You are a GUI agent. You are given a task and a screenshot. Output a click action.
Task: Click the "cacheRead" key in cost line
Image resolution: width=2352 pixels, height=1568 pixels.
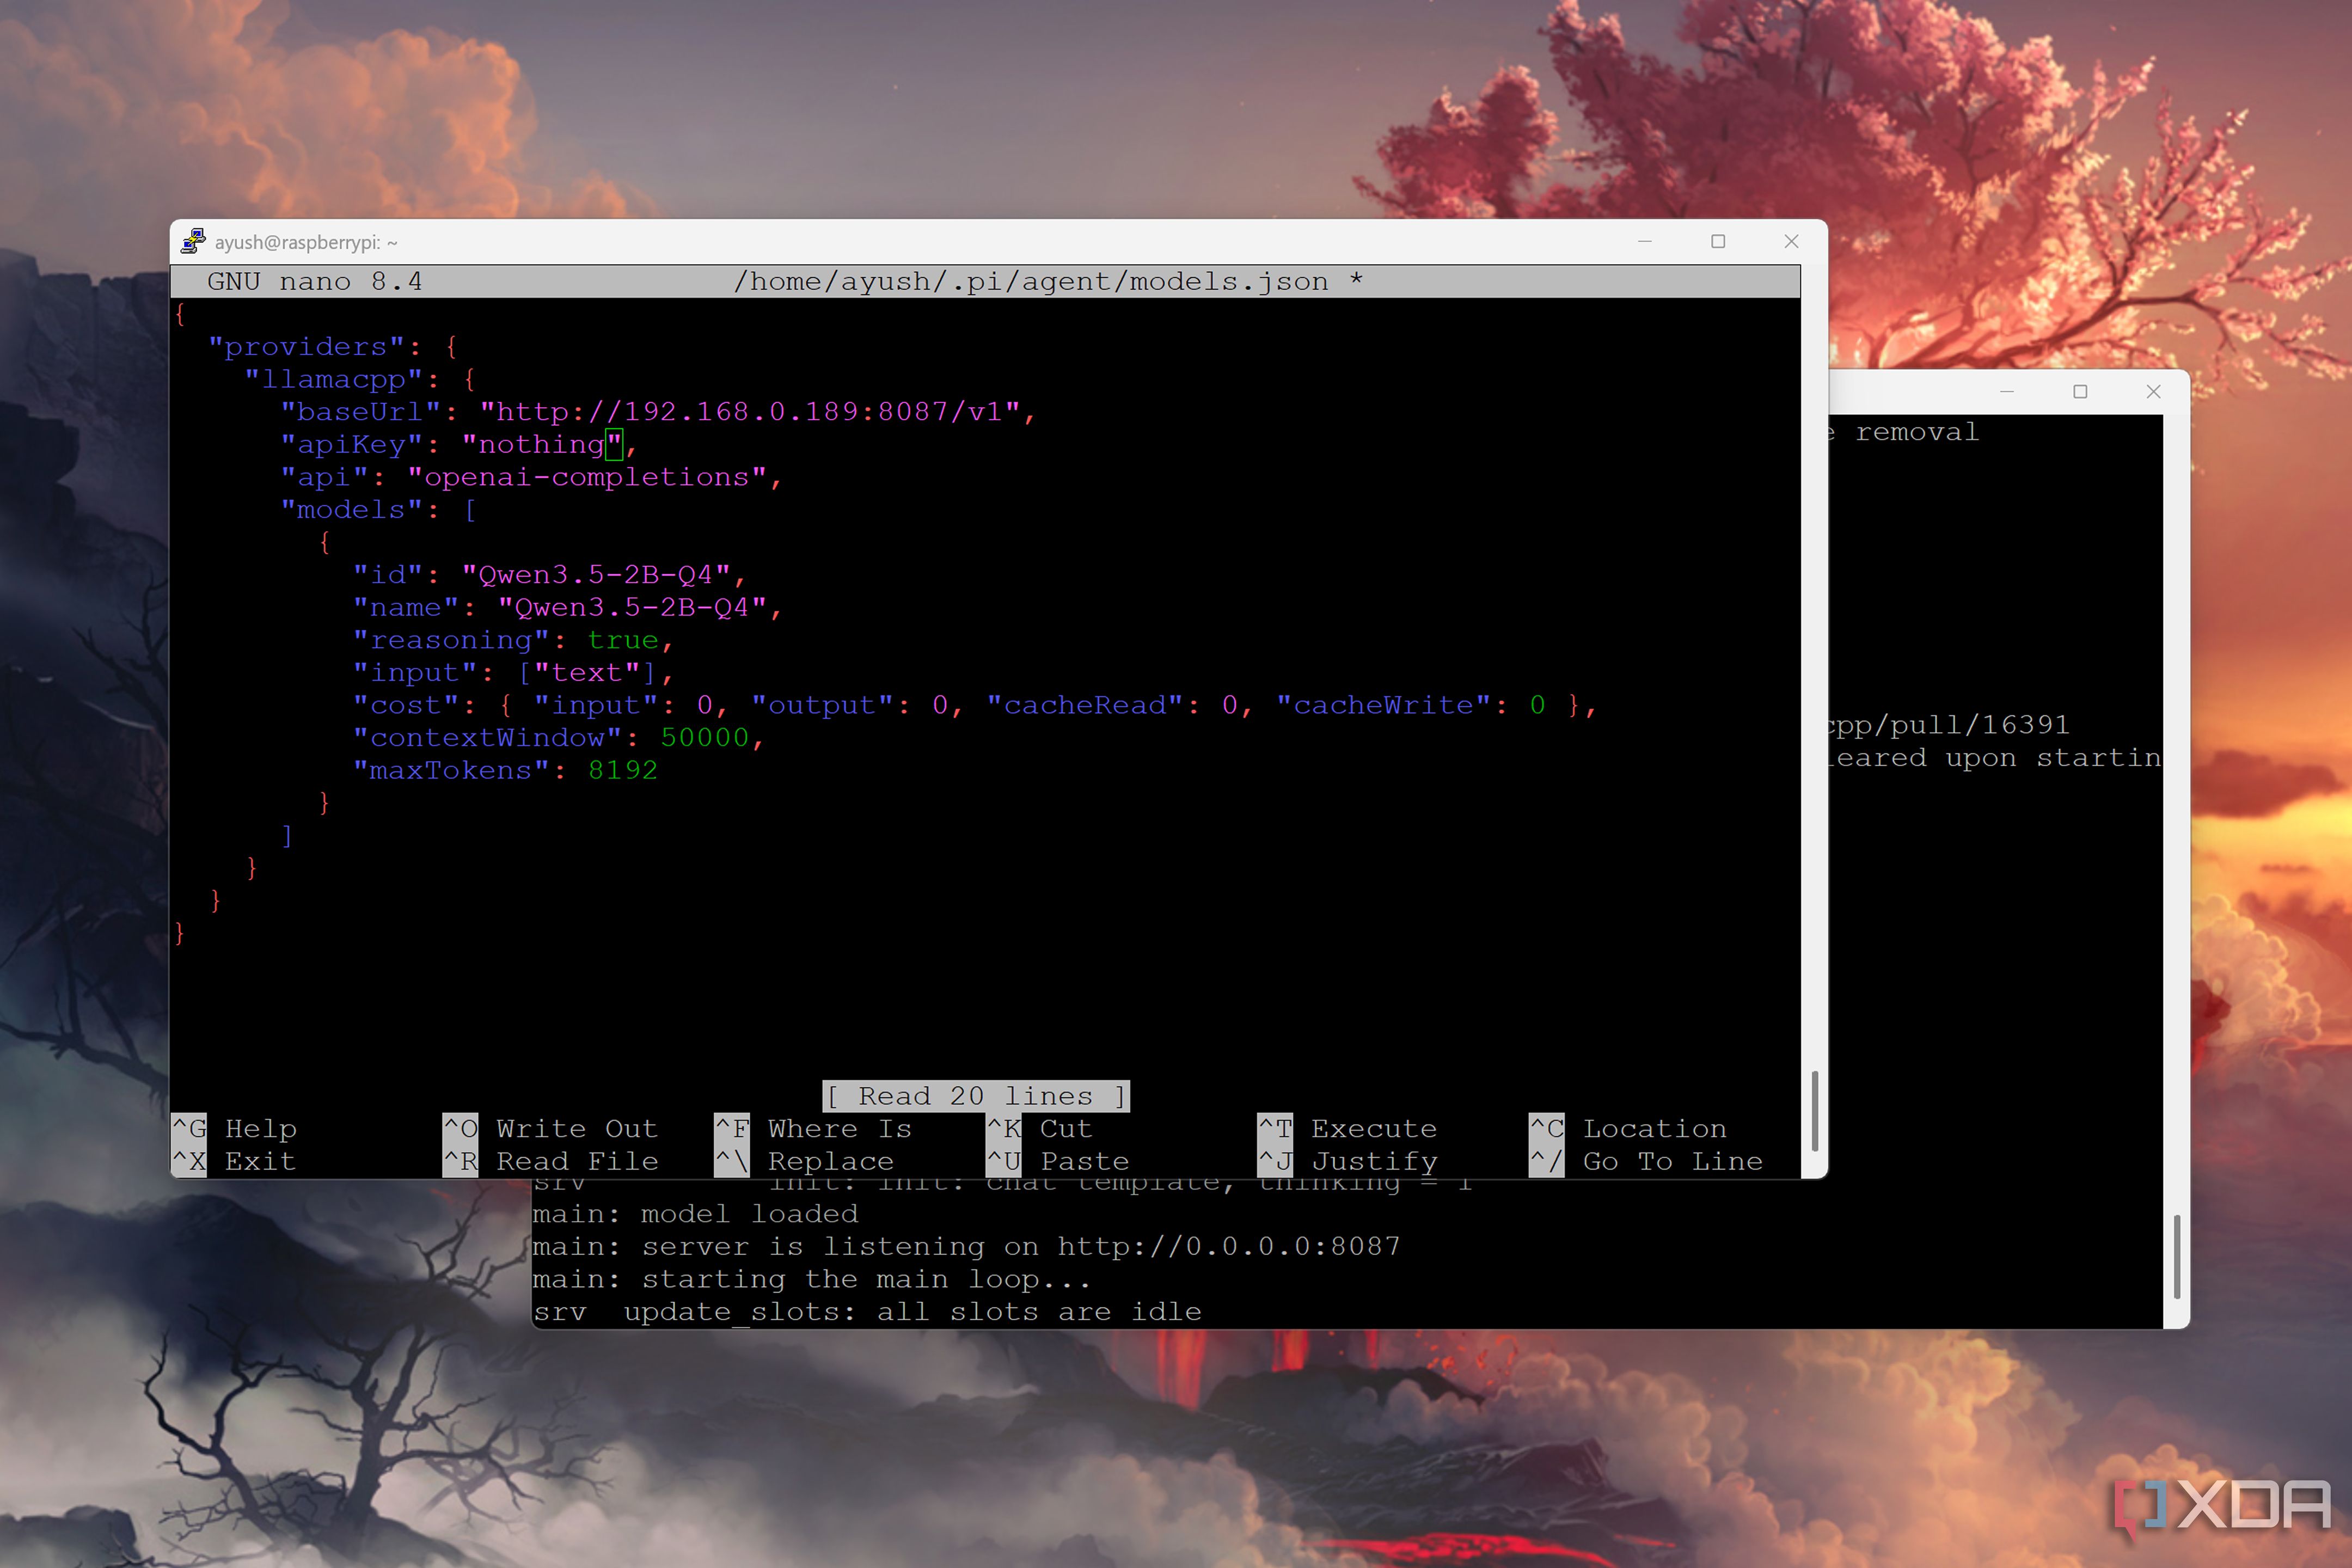click(1085, 706)
